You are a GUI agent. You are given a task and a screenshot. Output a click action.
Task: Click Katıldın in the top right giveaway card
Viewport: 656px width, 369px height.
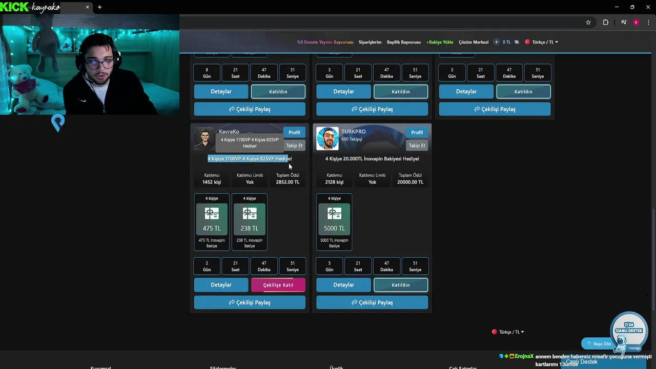[523, 92]
